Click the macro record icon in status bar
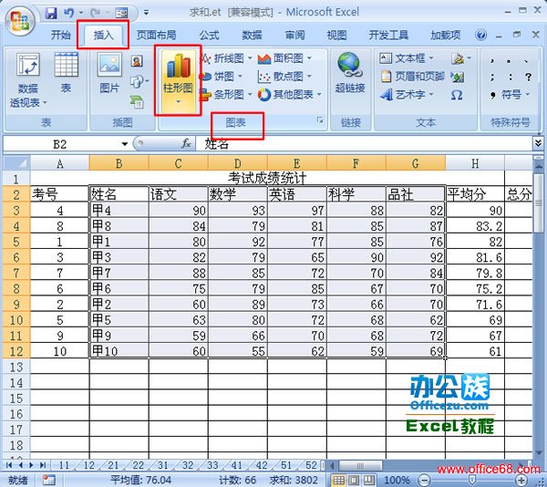Screen dimensions: 547x487 click(x=49, y=480)
